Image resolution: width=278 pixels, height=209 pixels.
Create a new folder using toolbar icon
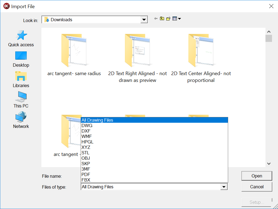click(x=168, y=19)
